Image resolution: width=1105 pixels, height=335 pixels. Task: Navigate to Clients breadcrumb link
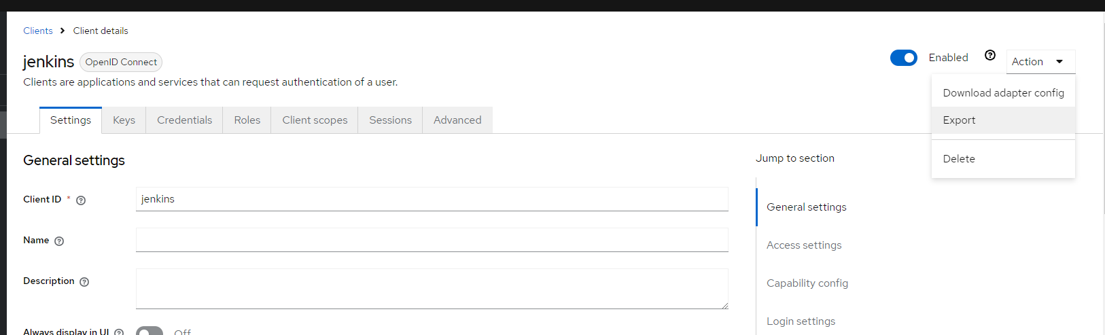(x=38, y=31)
